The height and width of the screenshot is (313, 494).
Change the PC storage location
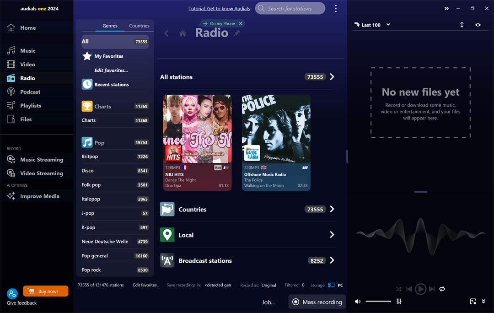tap(336, 285)
